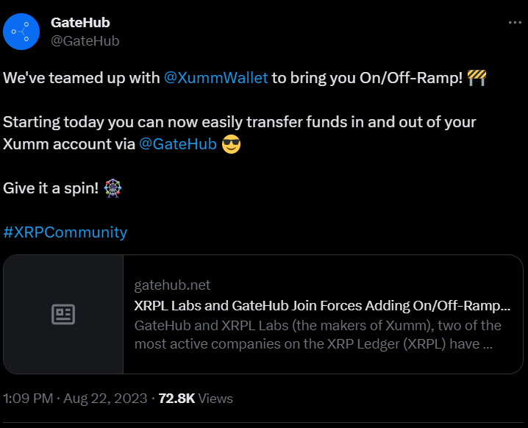Open the #XRPCommunity hashtag

point(65,232)
